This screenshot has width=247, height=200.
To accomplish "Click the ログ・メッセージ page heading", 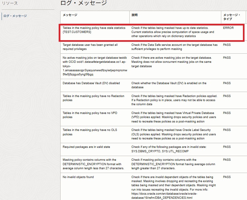I will pyautogui.click(x=83, y=3).
